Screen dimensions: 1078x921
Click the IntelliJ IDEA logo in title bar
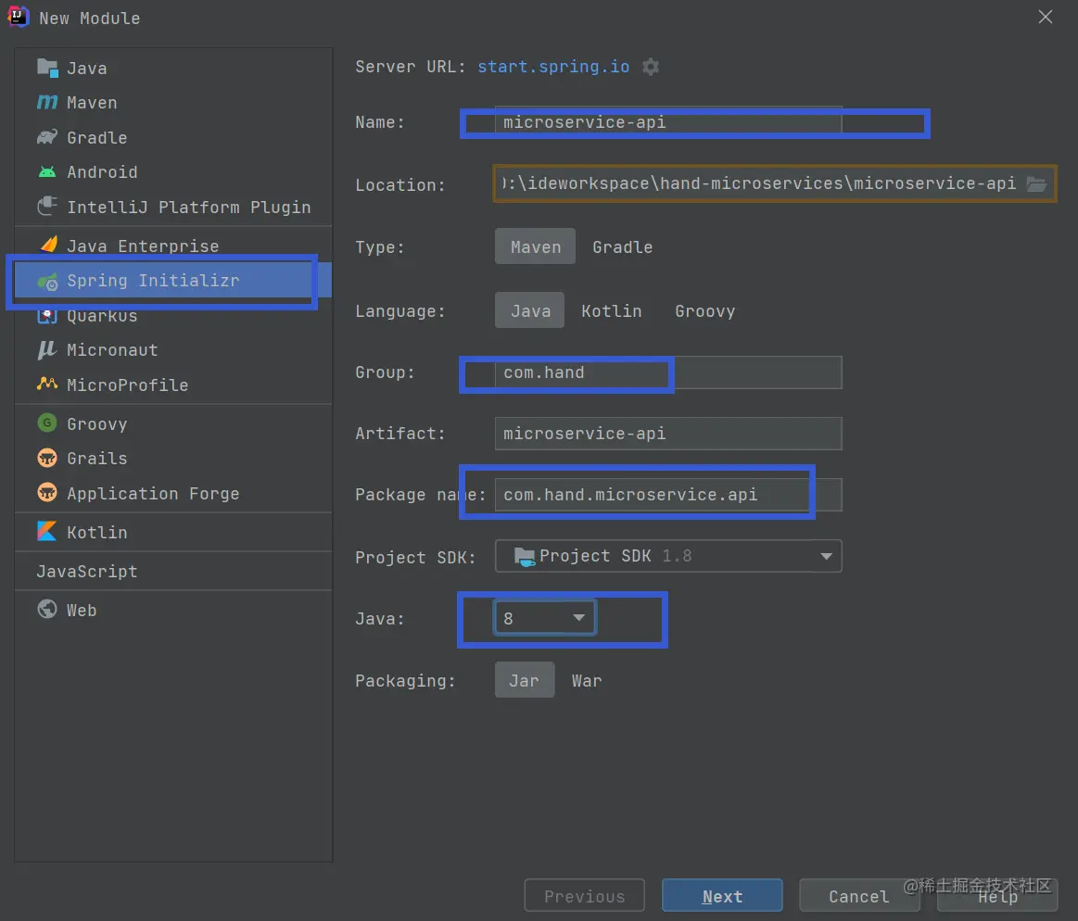click(x=18, y=17)
